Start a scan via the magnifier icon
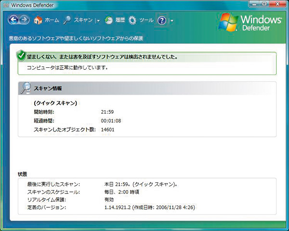The width and height of the screenshot is (289, 231). click(67, 20)
